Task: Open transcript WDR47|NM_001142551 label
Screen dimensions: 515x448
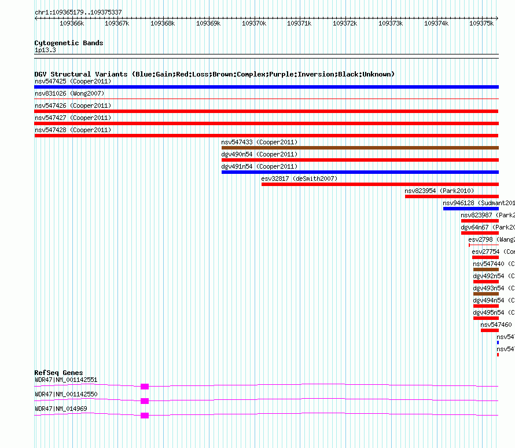Action: point(66,380)
